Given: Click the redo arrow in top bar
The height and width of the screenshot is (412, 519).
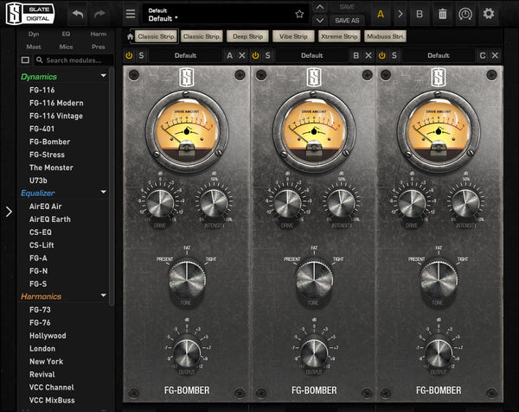Looking at the screenshot, I should 101,14.
